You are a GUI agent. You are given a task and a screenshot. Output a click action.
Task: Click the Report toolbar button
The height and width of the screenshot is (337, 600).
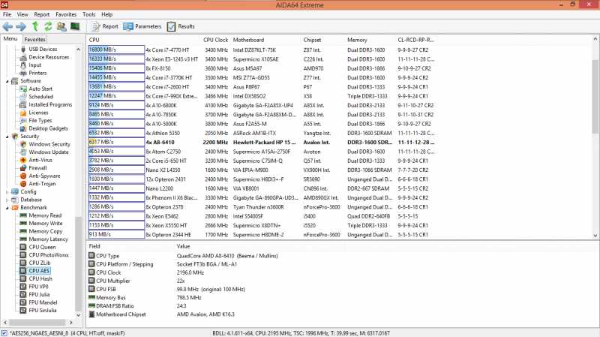(x=105, y=26)
